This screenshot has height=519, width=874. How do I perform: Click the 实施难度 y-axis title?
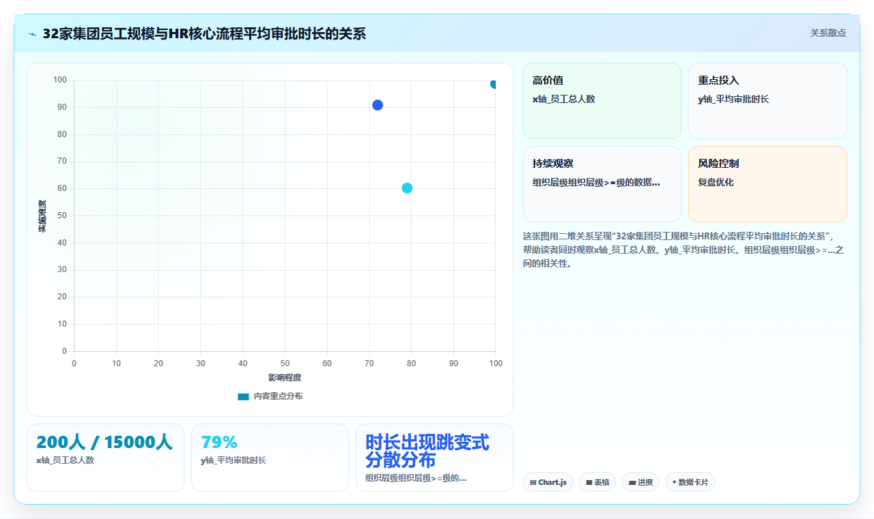click(x=42, y=216)
